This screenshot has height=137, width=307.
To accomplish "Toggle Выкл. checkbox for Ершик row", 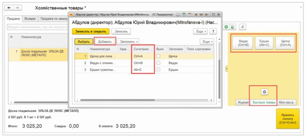I will [x=158, y=70].
